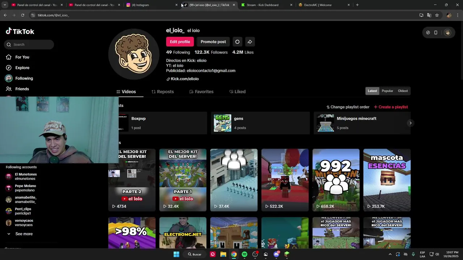Open the Minecraft launcher in the taskbar

point(287,254)
